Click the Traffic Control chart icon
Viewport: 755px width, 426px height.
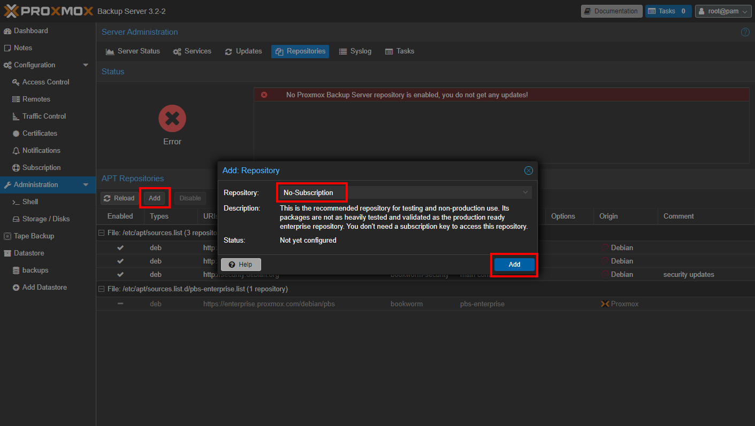[16, 117]
